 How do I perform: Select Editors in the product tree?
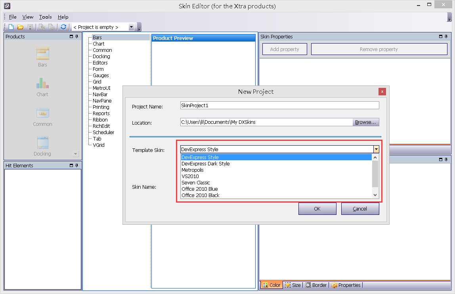[x=100, y=63]
